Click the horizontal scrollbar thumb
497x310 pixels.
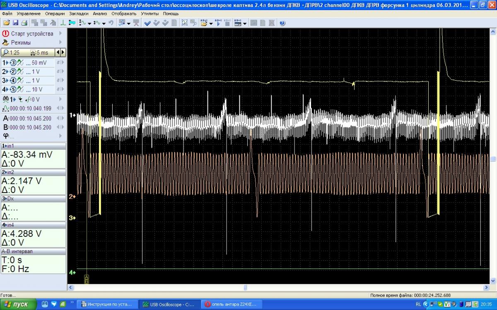click(245, 287)
